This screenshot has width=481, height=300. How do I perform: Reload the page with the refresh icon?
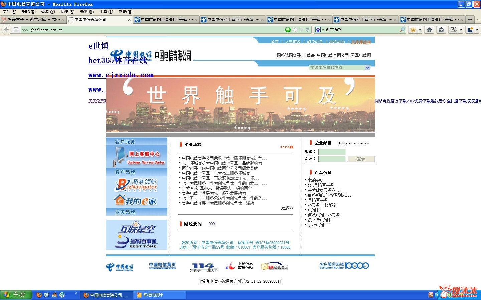[x=307, y=30]
